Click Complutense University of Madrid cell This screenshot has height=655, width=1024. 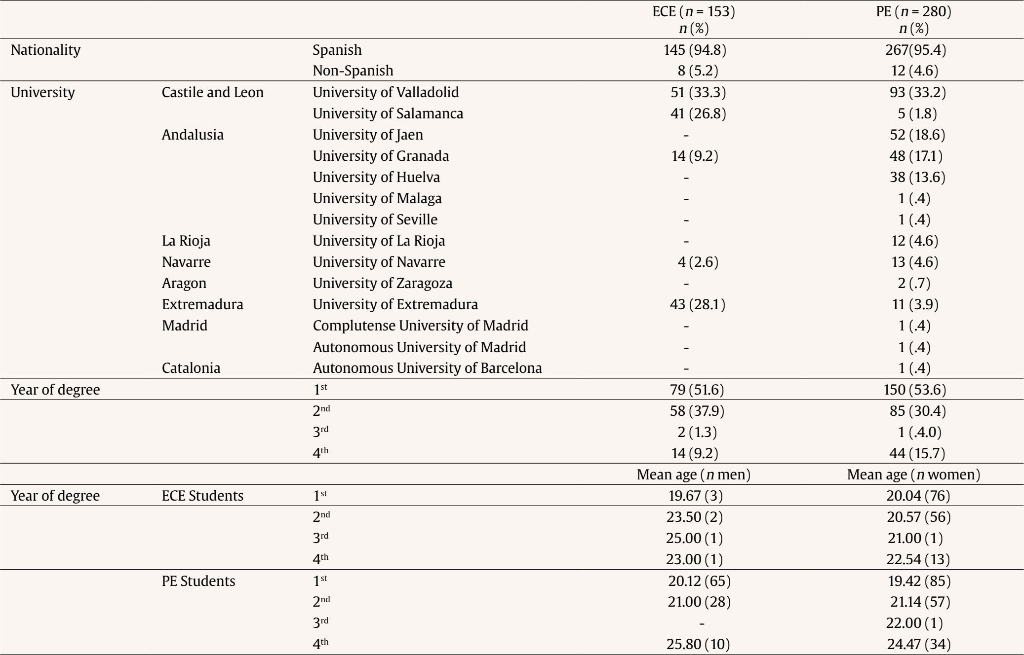pyautogui.click(x=420, y=326)
